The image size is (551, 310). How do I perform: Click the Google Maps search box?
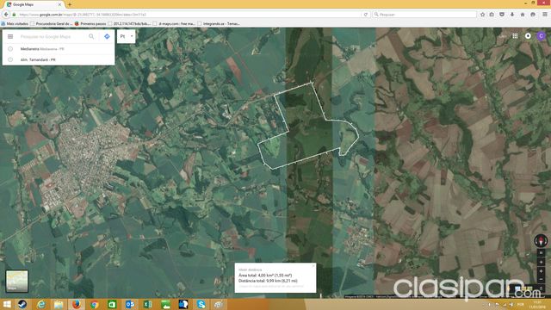coord(52,36)
